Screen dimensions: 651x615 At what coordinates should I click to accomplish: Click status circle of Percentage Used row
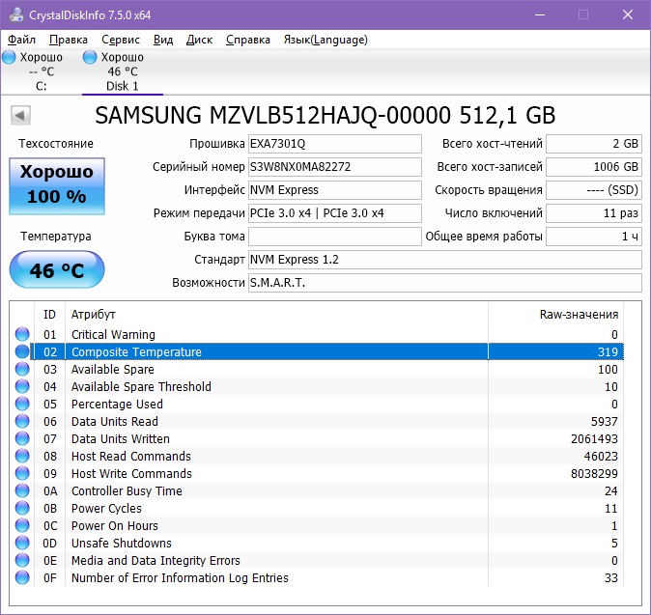coord(22,404)
